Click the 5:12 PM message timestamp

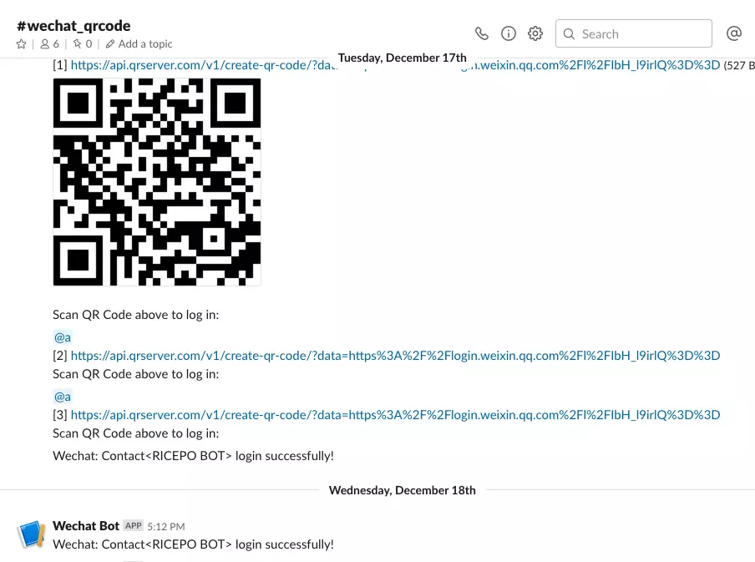point(166,526)
